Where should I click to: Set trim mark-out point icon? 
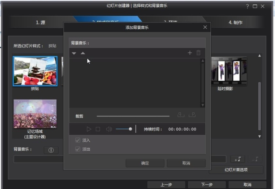192,115
